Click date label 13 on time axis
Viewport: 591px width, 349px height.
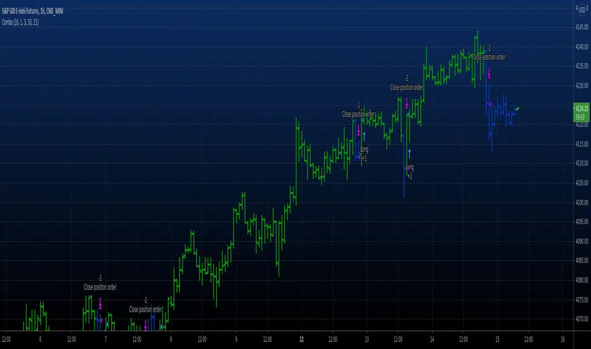click(367, 339)
